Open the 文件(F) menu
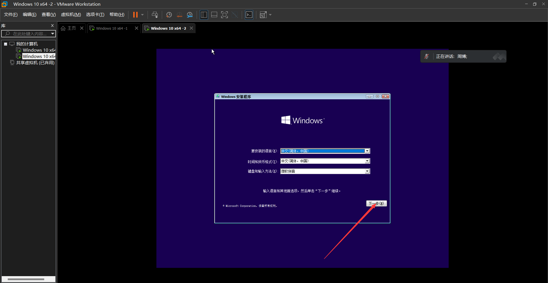 point(11,15)
